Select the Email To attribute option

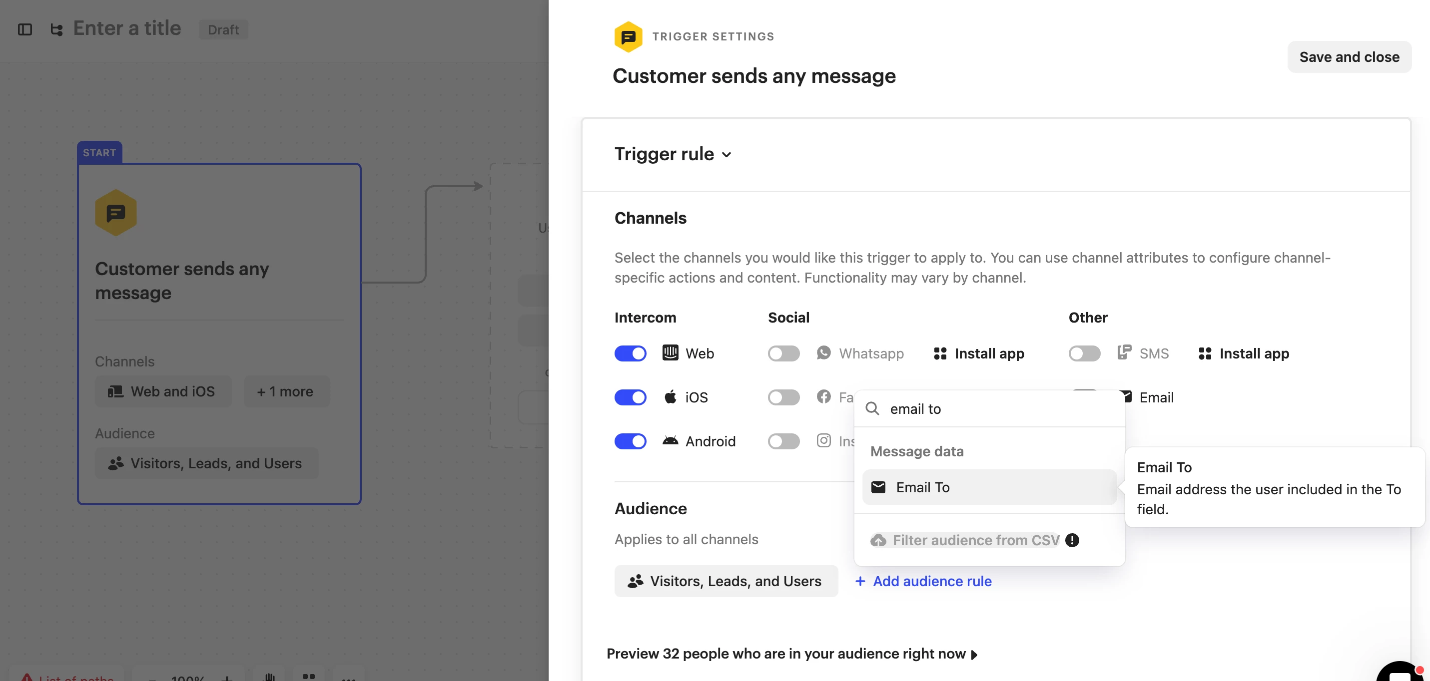(989, 487)
